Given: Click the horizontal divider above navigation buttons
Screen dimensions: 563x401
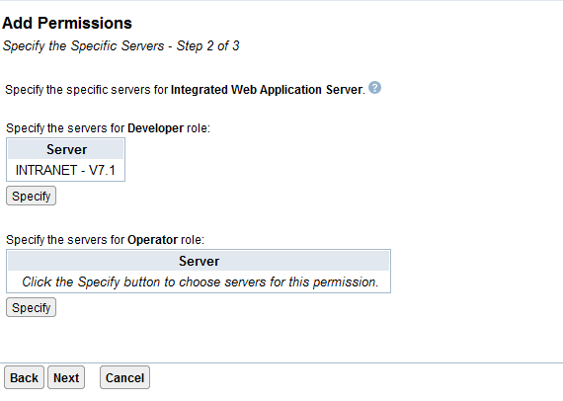Looking at the screenshot, I should (281, 362).
